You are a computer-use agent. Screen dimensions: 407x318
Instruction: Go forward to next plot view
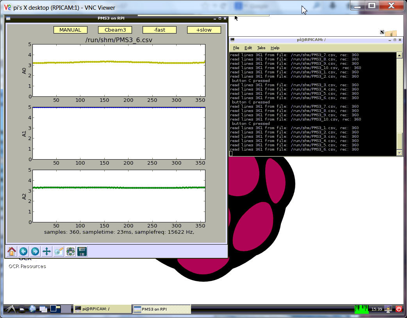click(x=35, y=251)
